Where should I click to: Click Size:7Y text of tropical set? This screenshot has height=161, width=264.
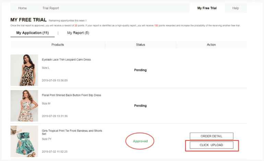[x=47, y=139]
